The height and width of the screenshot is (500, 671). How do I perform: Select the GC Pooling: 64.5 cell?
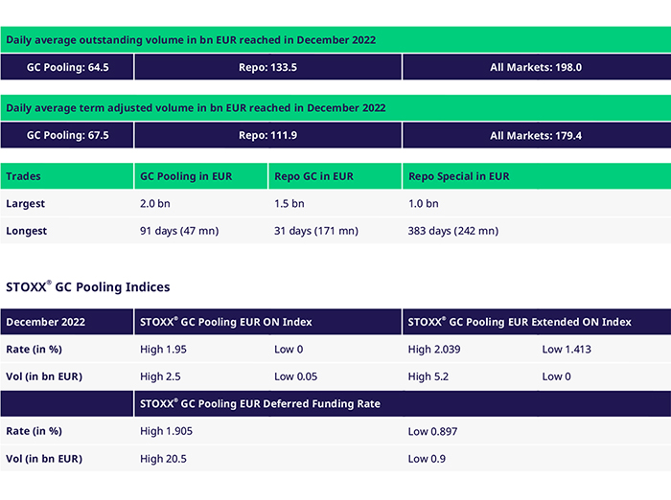tap(67, 67)
